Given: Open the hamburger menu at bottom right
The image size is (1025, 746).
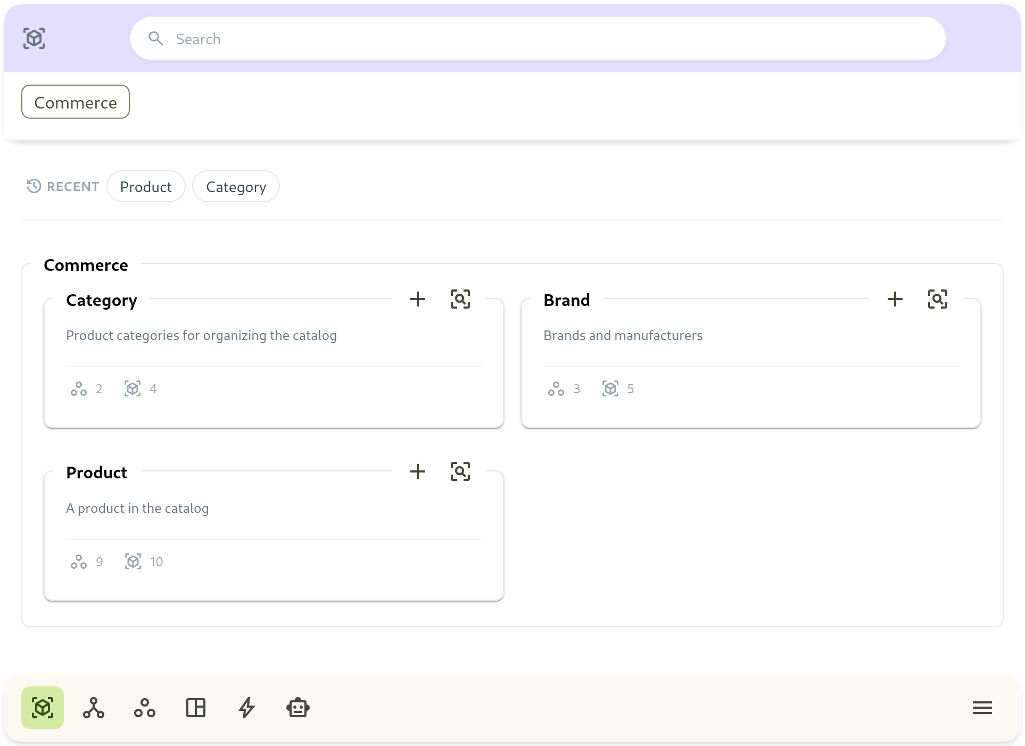Looking at the screenshot, I should click(x=982, y=708).
